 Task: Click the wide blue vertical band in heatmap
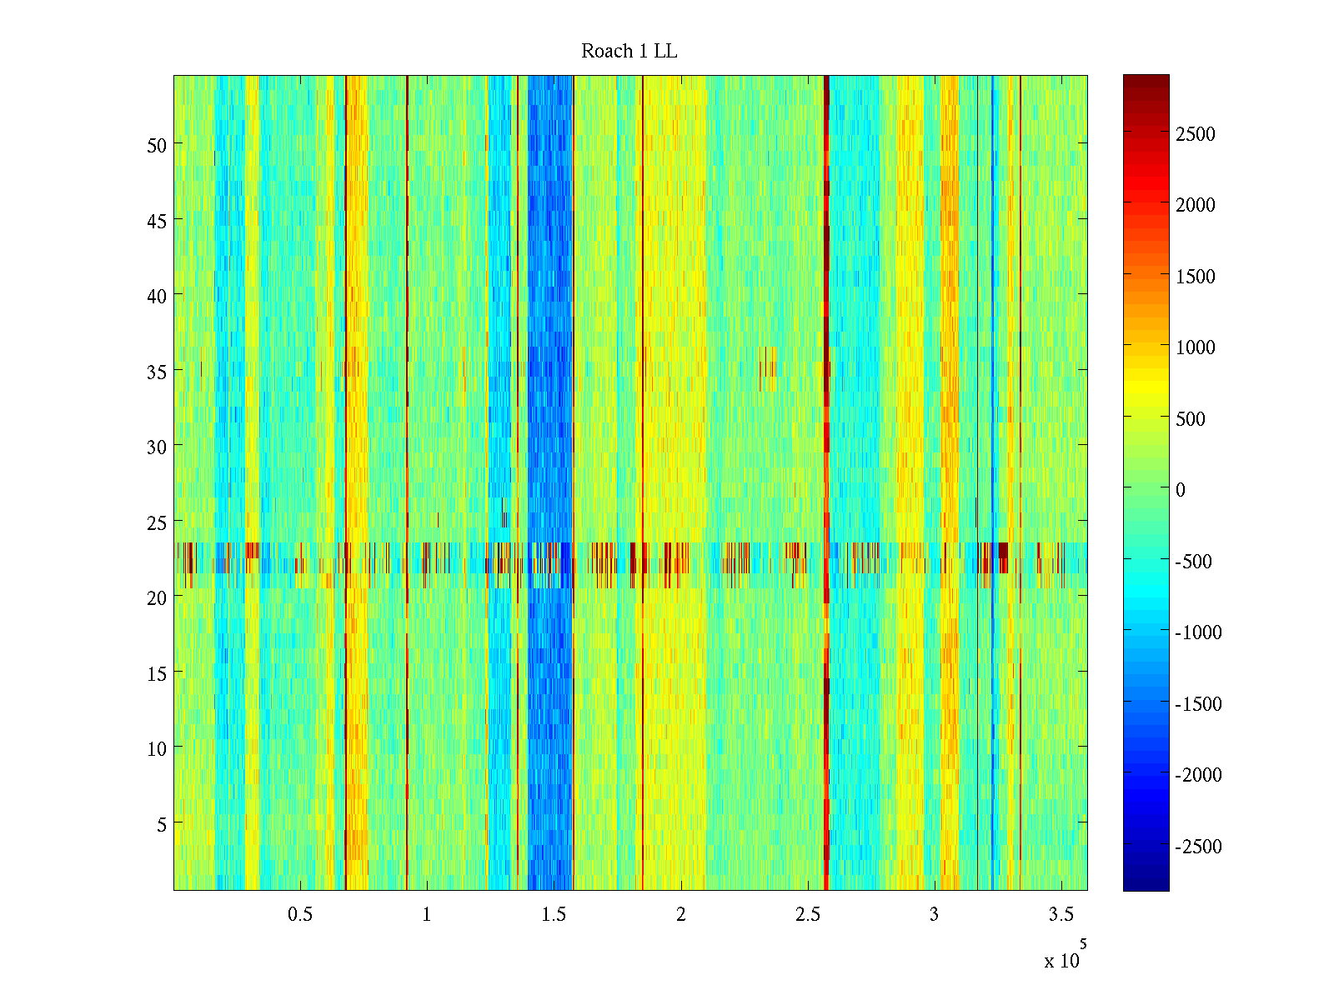(x=549, y=333)
